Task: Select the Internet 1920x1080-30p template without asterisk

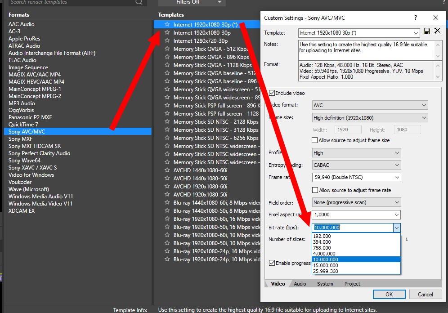Action: [202, 32]
